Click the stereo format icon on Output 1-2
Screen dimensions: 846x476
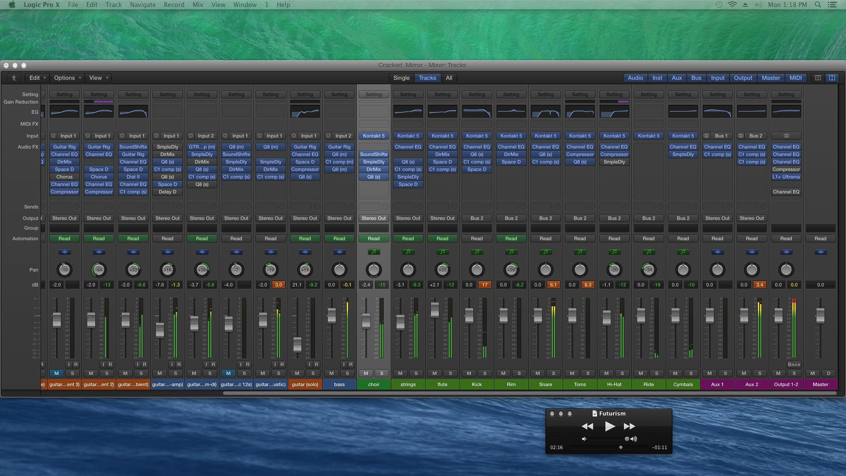click(786, 136)
